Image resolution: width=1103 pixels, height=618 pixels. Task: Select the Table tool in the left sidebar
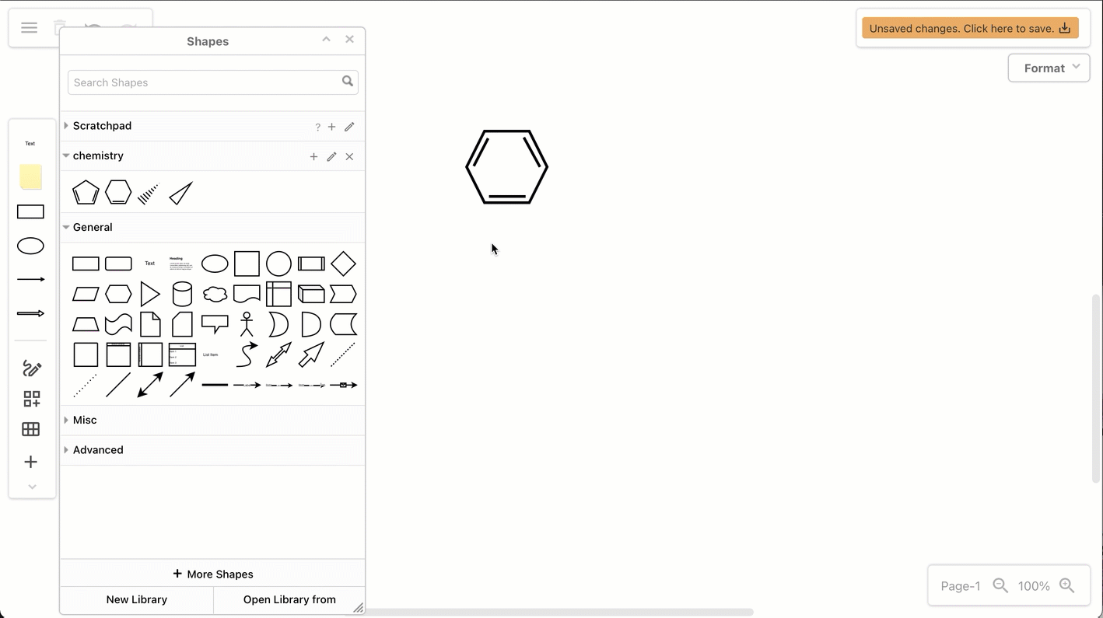tap(31, 429)
